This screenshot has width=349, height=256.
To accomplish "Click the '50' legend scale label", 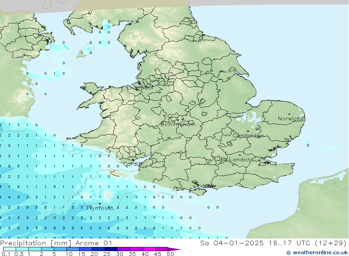I will point(170,254).
